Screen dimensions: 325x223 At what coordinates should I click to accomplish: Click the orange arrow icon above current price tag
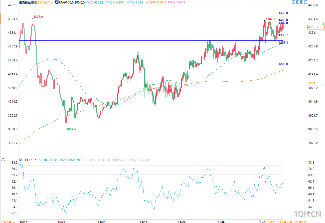click(x=323, y=24)
